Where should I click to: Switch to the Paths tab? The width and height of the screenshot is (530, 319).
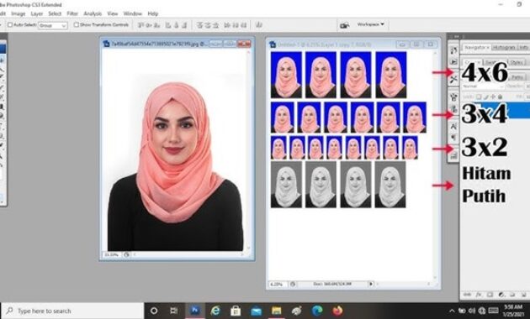tap(518, 77)
